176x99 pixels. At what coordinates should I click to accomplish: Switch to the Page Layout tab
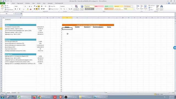click(x=20, y=3)
